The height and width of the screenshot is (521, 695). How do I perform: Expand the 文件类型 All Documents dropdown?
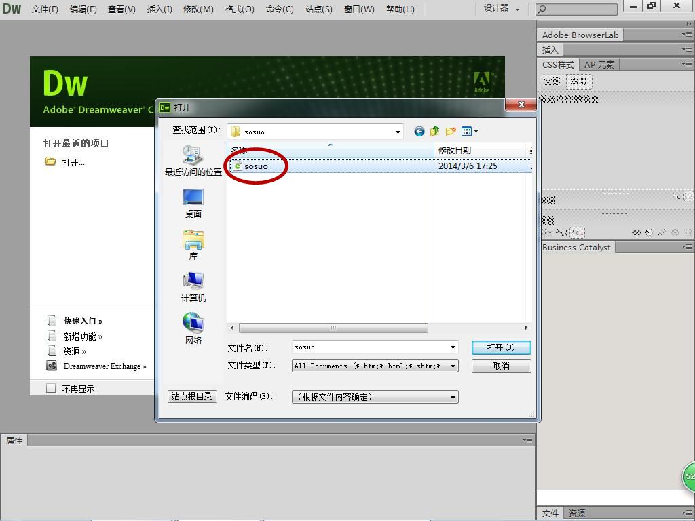[453, 366]
